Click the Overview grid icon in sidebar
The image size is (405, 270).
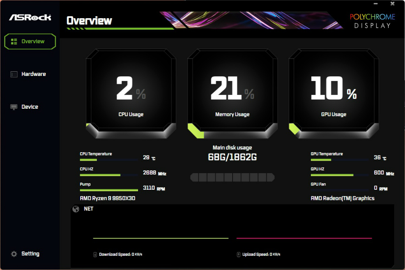coord(14,41)
